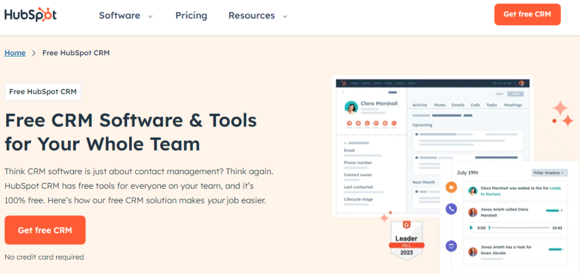Click the 'Jonas Arleth has a task' text
Viewport: 580px width, 274px height.
(502, 247)
